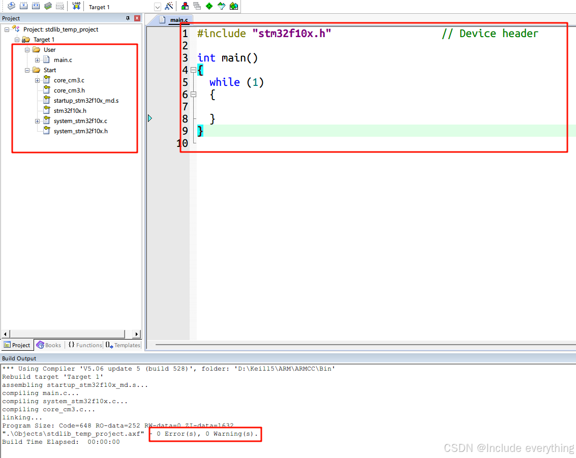The height and width of the screenshot is (458, 576).
Task: Click the 'Rebuild target 'Target 1'' output line
Action: (x=52, y=377)
